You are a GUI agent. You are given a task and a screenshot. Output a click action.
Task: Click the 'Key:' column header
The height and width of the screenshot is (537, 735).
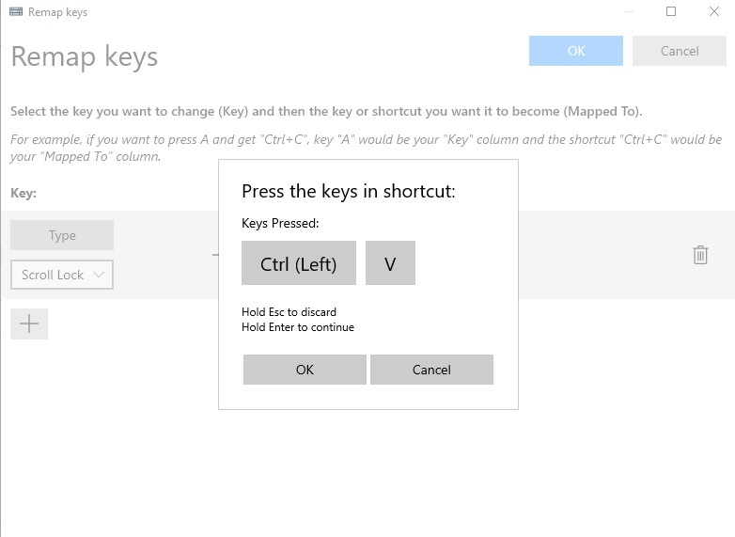click(23, 193)
